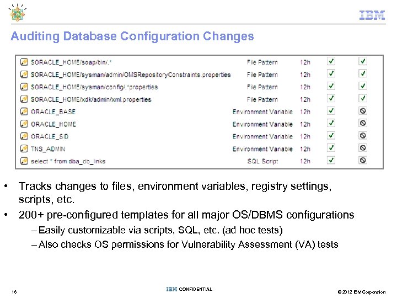Click the disabled-circle icon in ORACLE_HOME row
The width and height of the screenshot is (397, 298).
(363, 123)
